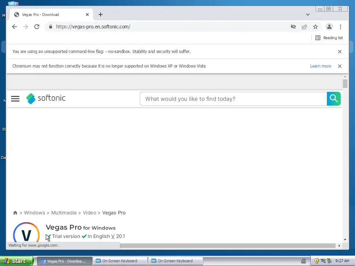Image resolution: width=355 pixels, height=266 pixels.
Task: Go back to the previous page
Action: pyautogui.click(x=15, y=27)
